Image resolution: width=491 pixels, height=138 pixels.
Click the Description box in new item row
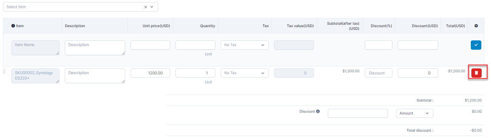(x=95, y=48)
